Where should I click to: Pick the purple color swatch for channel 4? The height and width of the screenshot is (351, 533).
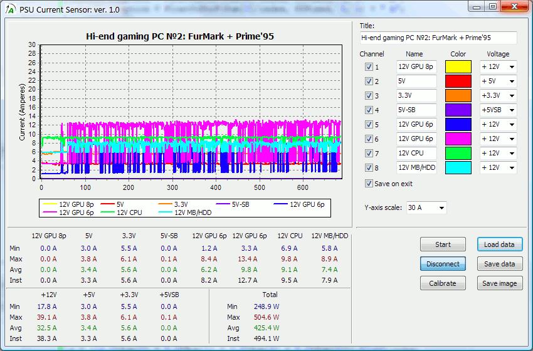pyautogui.click(x=458, y=110)
